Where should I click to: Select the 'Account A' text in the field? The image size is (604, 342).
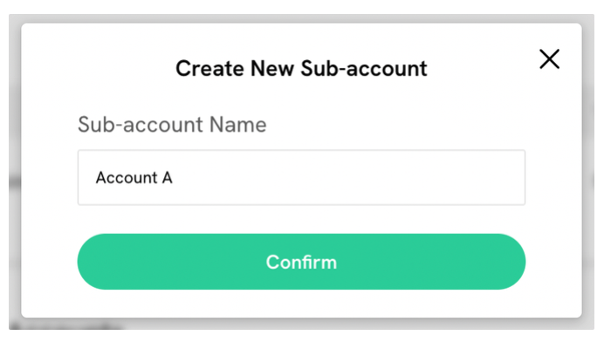click(134, 178)
